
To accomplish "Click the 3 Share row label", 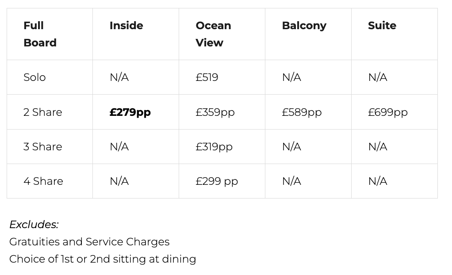I will 42,147.
